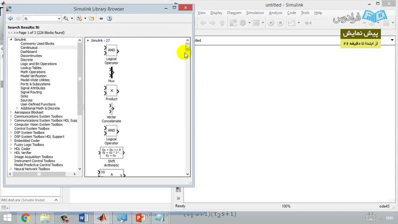Open the help question mark icon
This screenshot has height=224, width=398.
click(x=110, y=18)
